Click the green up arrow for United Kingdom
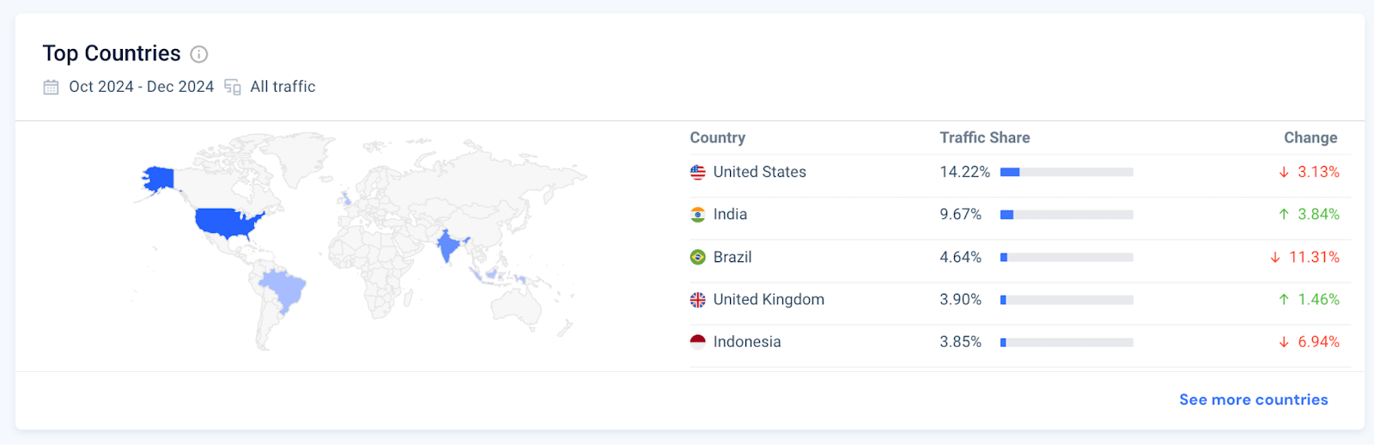The height and width of the screenshot is (445, 1374). coord(1284,300)
